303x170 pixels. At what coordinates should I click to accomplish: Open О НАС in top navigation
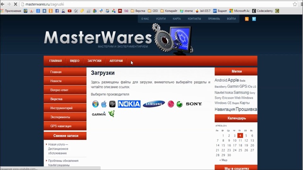[145, 19]
